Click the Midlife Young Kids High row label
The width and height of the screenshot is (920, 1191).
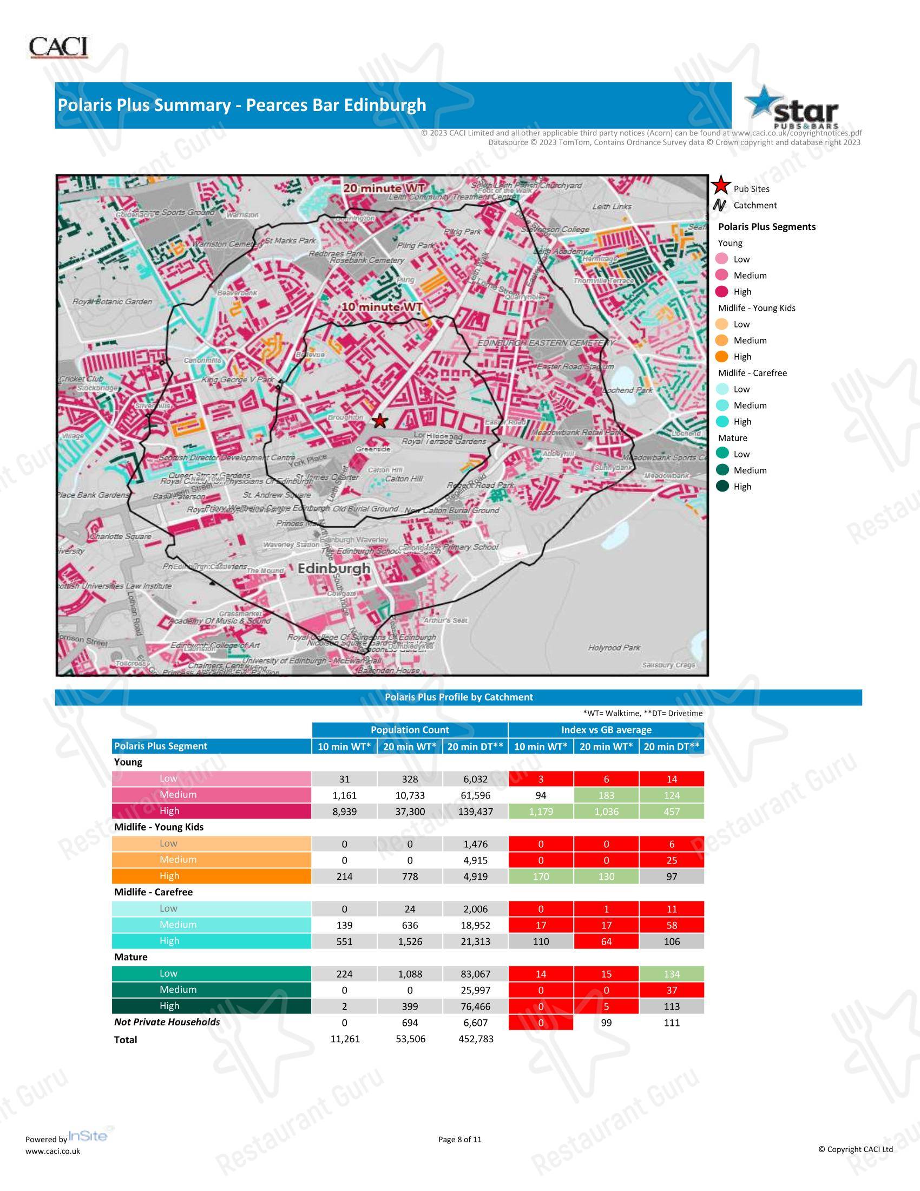click(212, 876)
